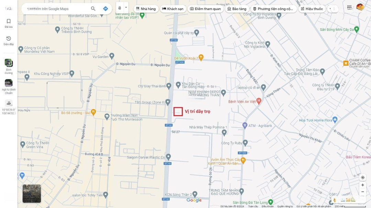Screen dimensions: 371x208
Task: Open the Điều khoản terms link
Action: pyautogui.click(x=268, y=206)
